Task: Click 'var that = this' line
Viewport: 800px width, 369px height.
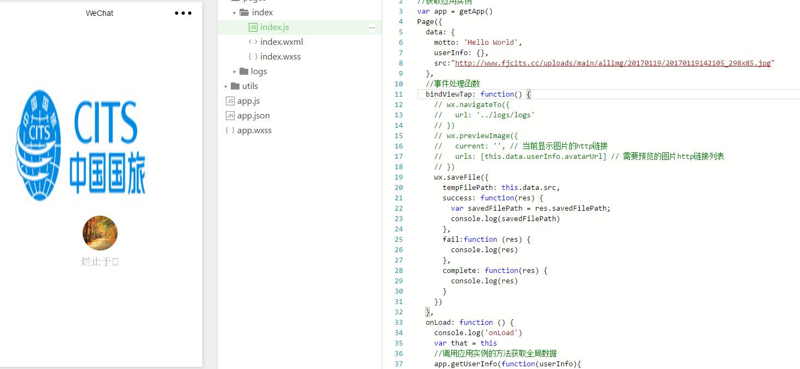Action: coord(465,343)
